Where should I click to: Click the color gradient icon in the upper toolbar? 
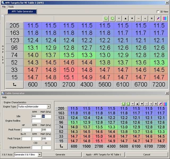tap(165, 18)
